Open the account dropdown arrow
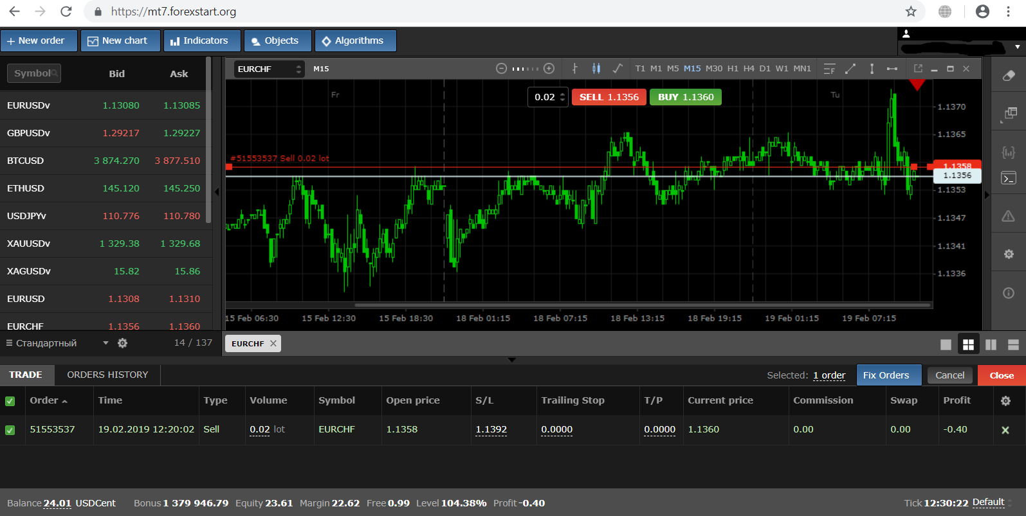This screenshot has height=516, width=1026. [1017, 47]
